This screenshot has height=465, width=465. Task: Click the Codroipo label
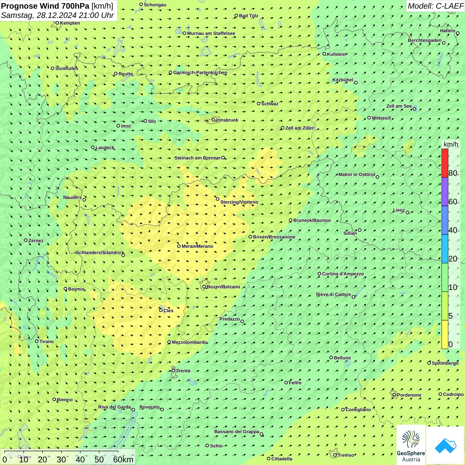coord(453,394)
